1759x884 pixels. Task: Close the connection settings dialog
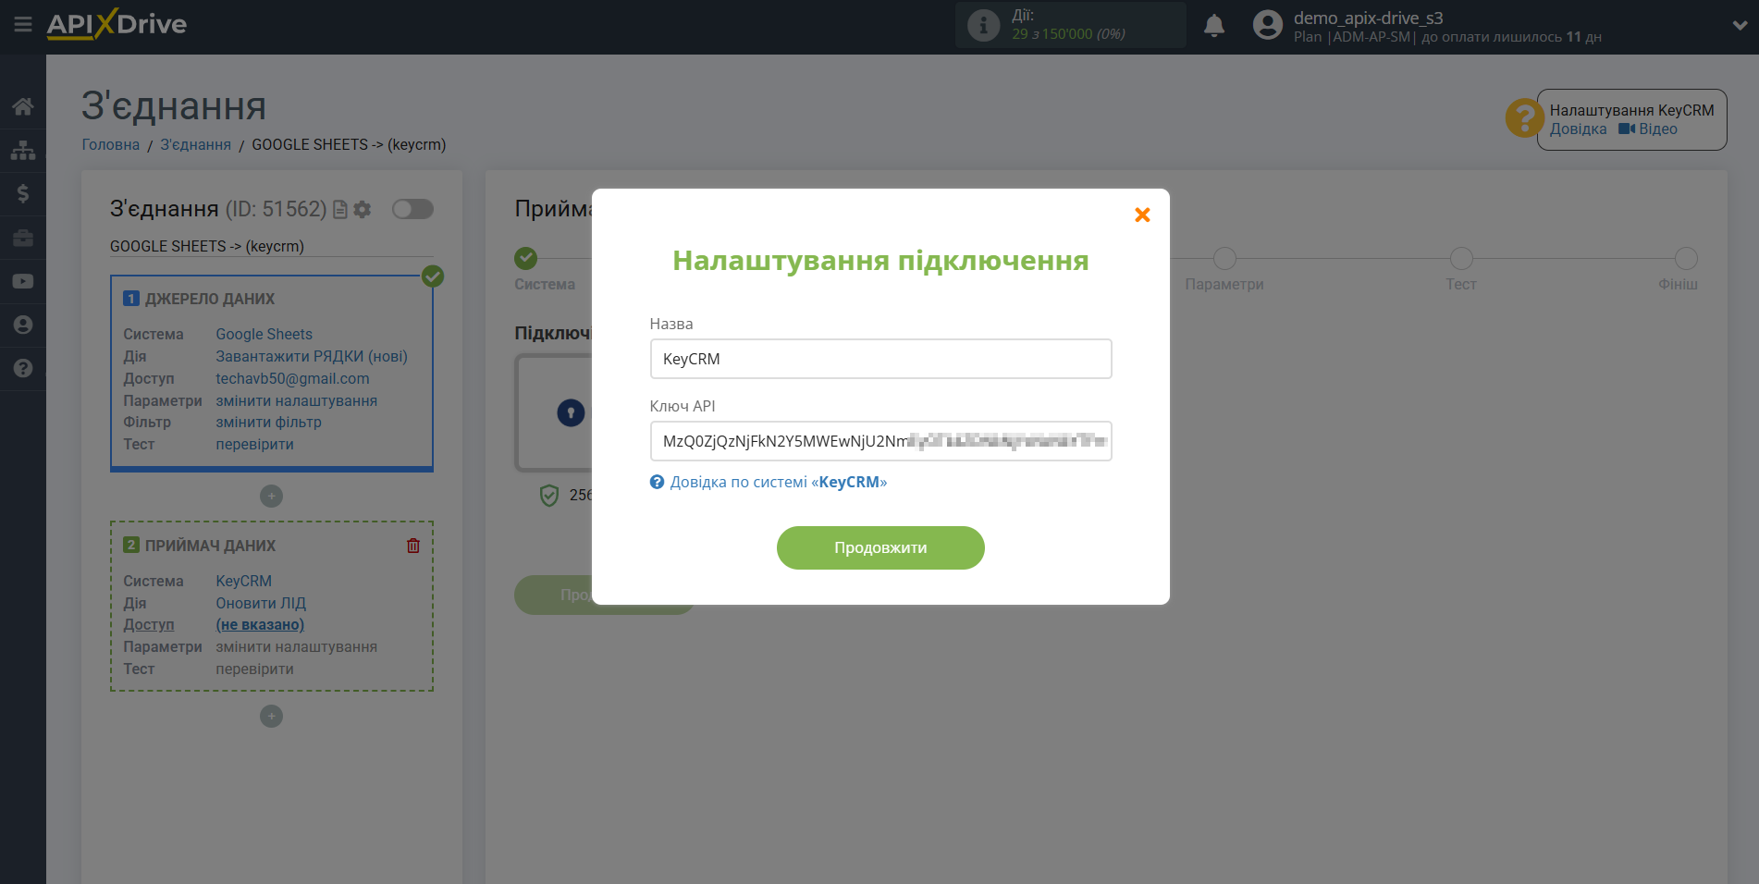pos(1142,215)
